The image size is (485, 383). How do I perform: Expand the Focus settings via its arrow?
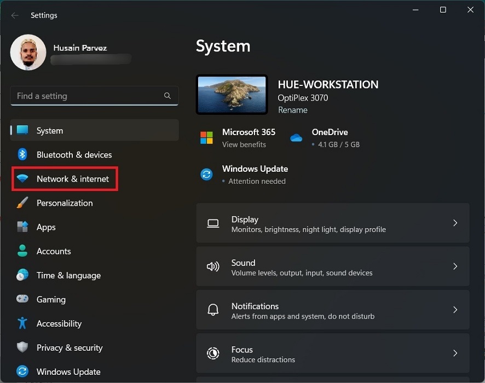455,353
